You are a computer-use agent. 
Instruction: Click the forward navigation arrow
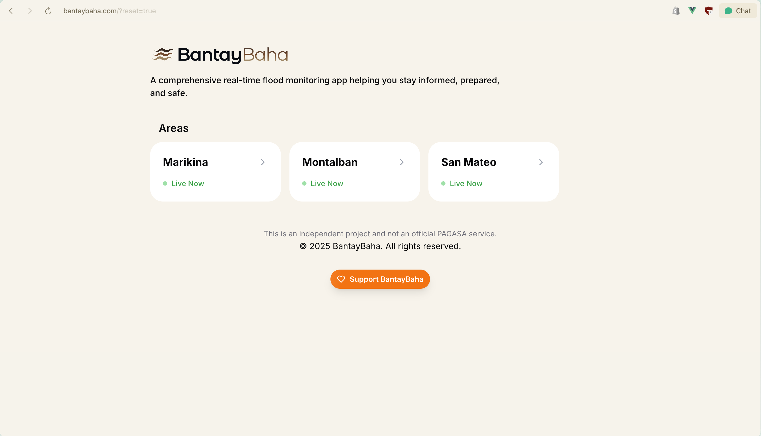coord(30,11)
